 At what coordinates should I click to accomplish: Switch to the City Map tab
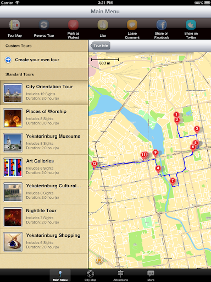(x=90, y=275)
